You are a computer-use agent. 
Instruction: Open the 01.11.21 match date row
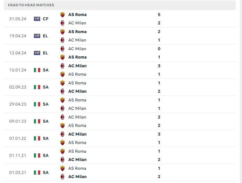pyautogui.click(x=17, y=155)
